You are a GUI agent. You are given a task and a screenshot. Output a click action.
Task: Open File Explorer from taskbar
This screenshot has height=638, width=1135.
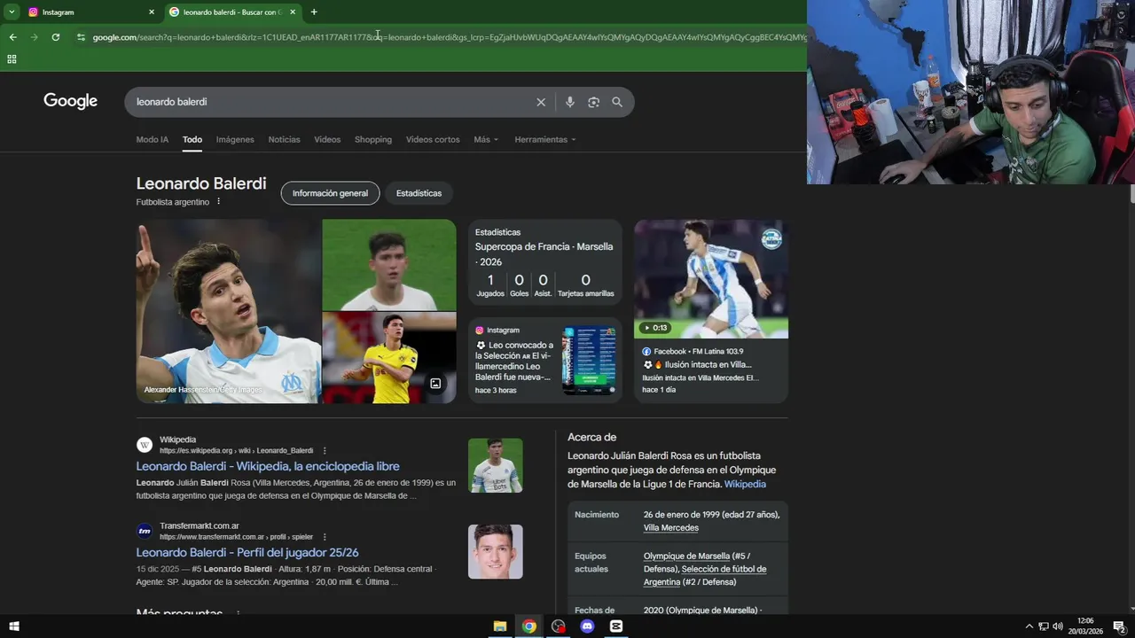pos(500,626)
